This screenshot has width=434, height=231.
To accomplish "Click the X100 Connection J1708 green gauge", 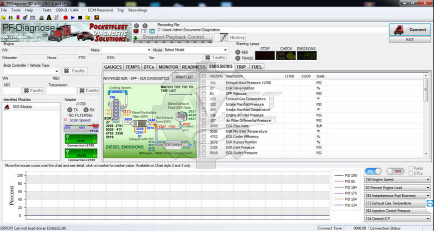I will pyautogui.click(x=81, y=139).
